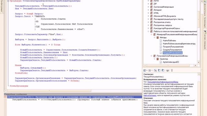
Task: Click the page icon beside АутентификацияОС
Action: coord(161,62)
